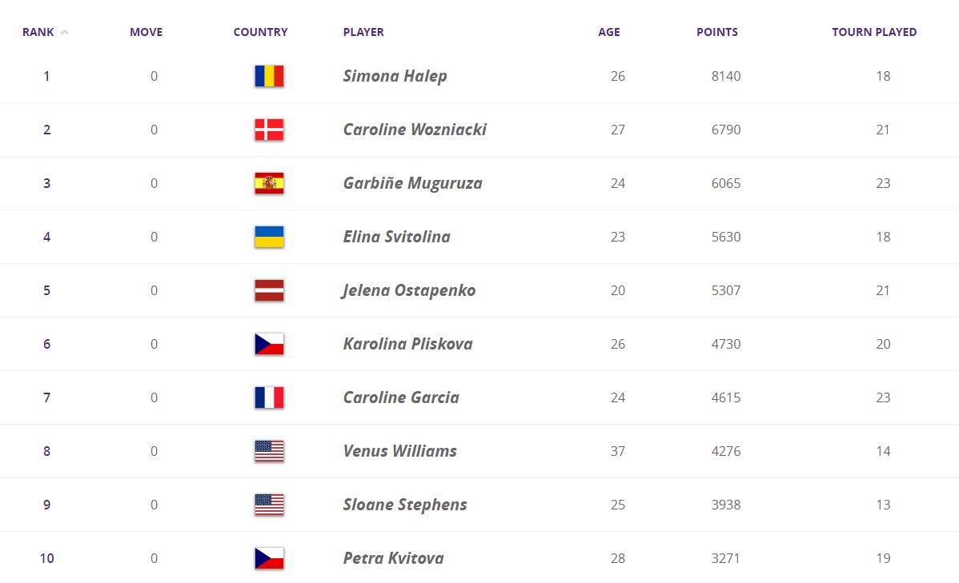Click the Spanish flag beside Garbiñe Muguruza

[x=269, y=183]
